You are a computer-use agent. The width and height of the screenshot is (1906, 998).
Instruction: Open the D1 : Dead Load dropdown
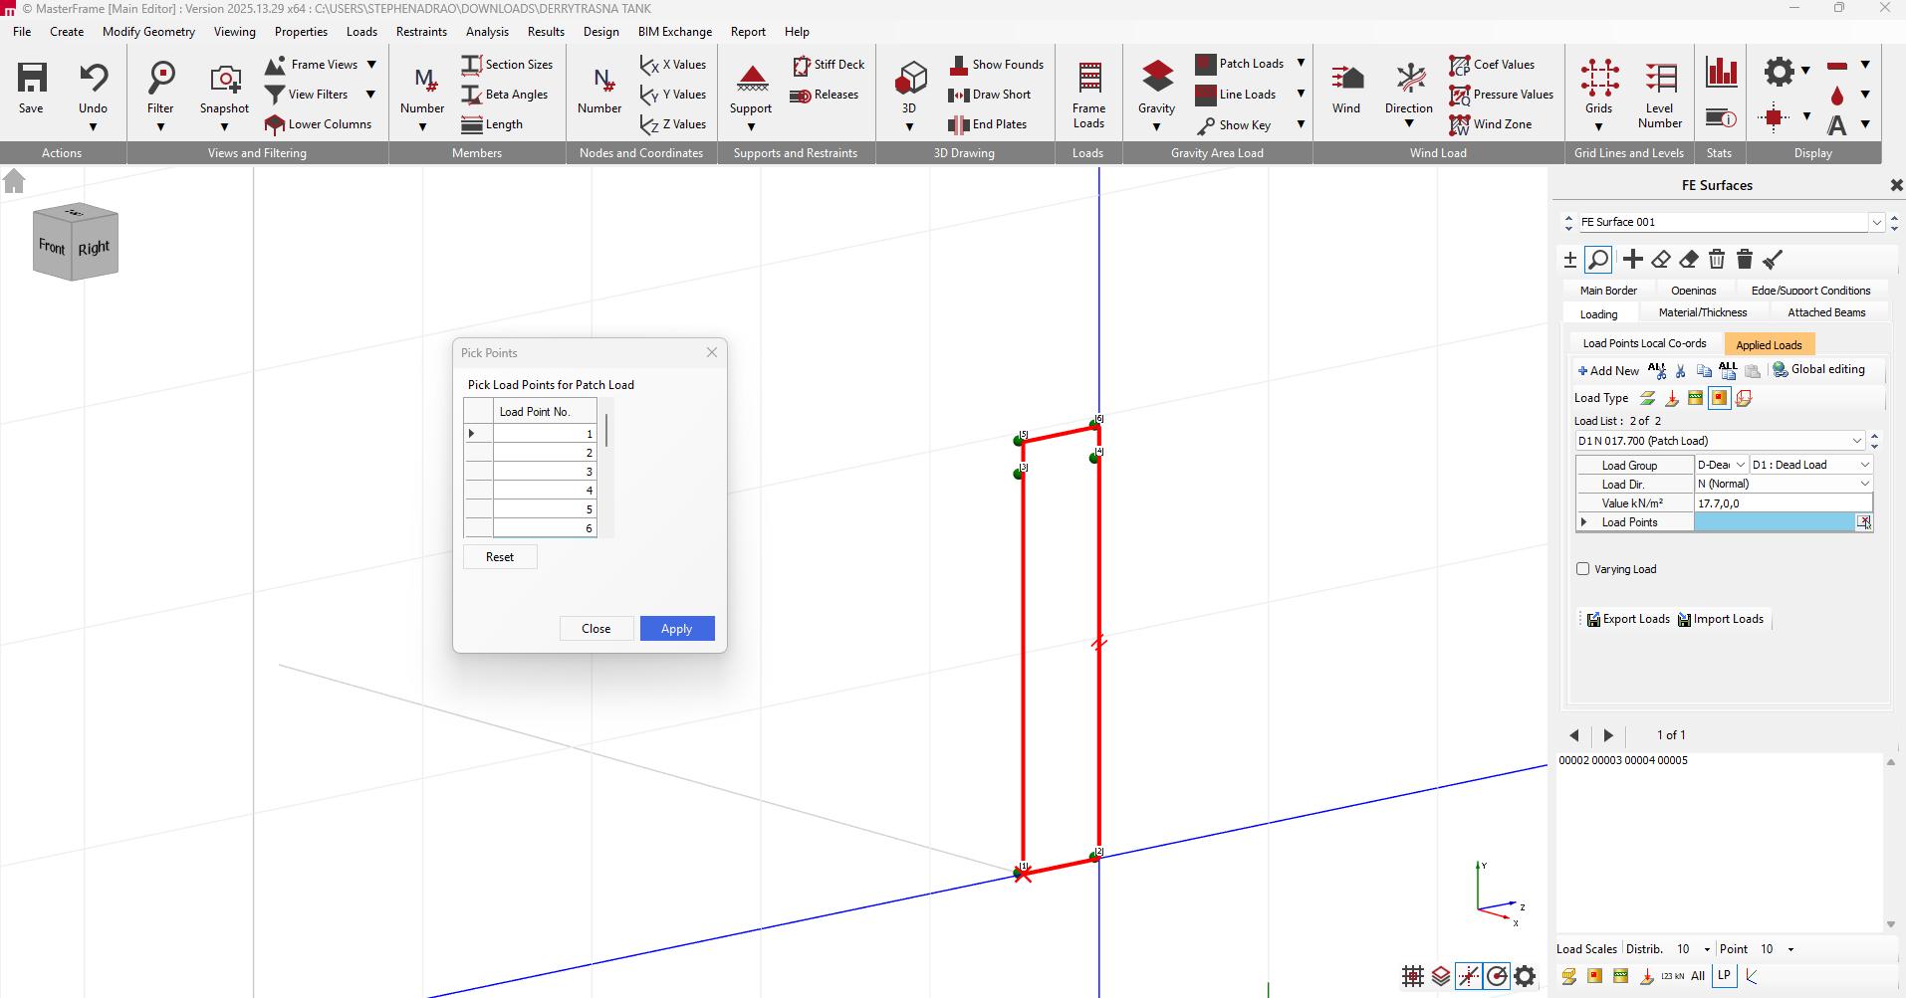pos(1864,465)
